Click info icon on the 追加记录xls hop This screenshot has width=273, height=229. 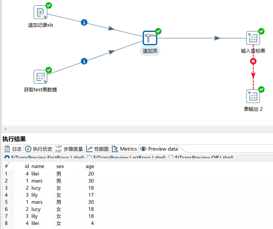84,23
